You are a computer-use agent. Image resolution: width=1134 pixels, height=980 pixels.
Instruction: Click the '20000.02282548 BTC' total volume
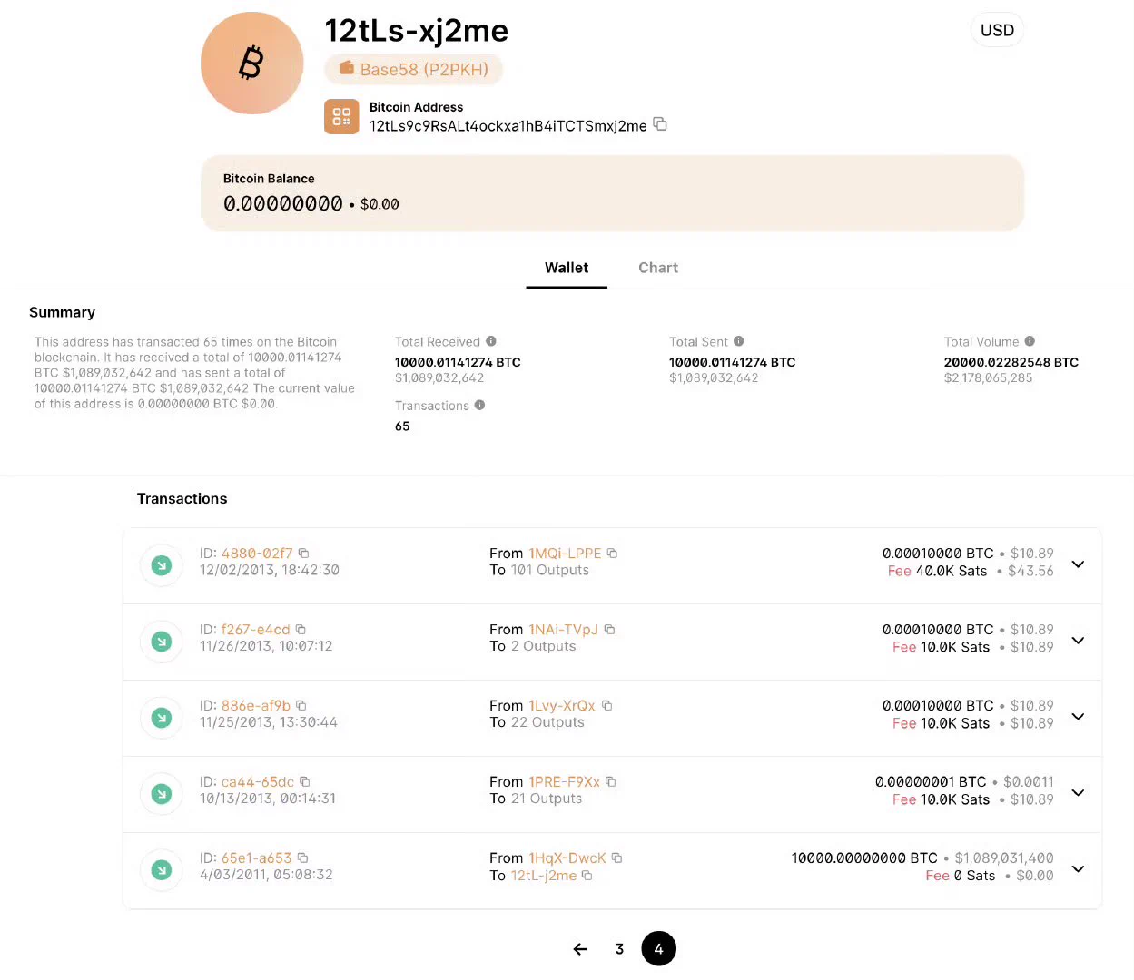pos(1011,362)
